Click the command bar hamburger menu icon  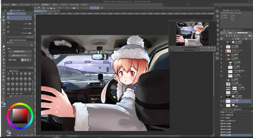coord(35,8)
